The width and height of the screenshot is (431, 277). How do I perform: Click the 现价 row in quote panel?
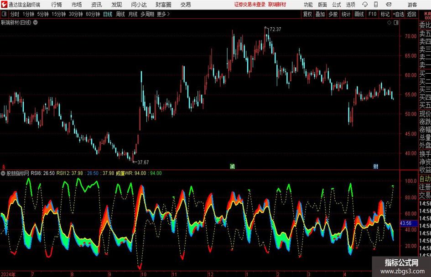point(425,114)
